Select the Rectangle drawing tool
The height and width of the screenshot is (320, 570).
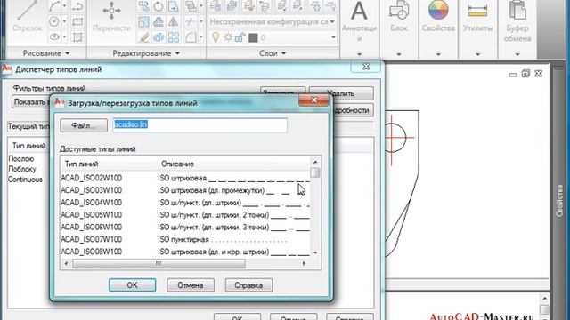click(77, 21)
